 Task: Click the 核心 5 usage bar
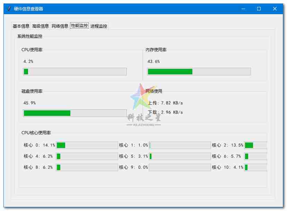(x=180, y=156)
